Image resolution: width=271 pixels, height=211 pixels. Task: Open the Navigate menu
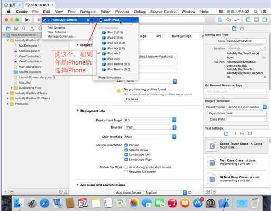coord(88,12)
